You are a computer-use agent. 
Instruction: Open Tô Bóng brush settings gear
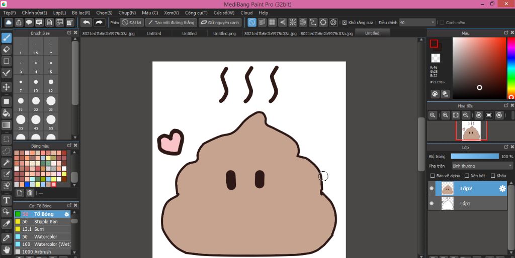pyautogui.click(x=67, y=214)
